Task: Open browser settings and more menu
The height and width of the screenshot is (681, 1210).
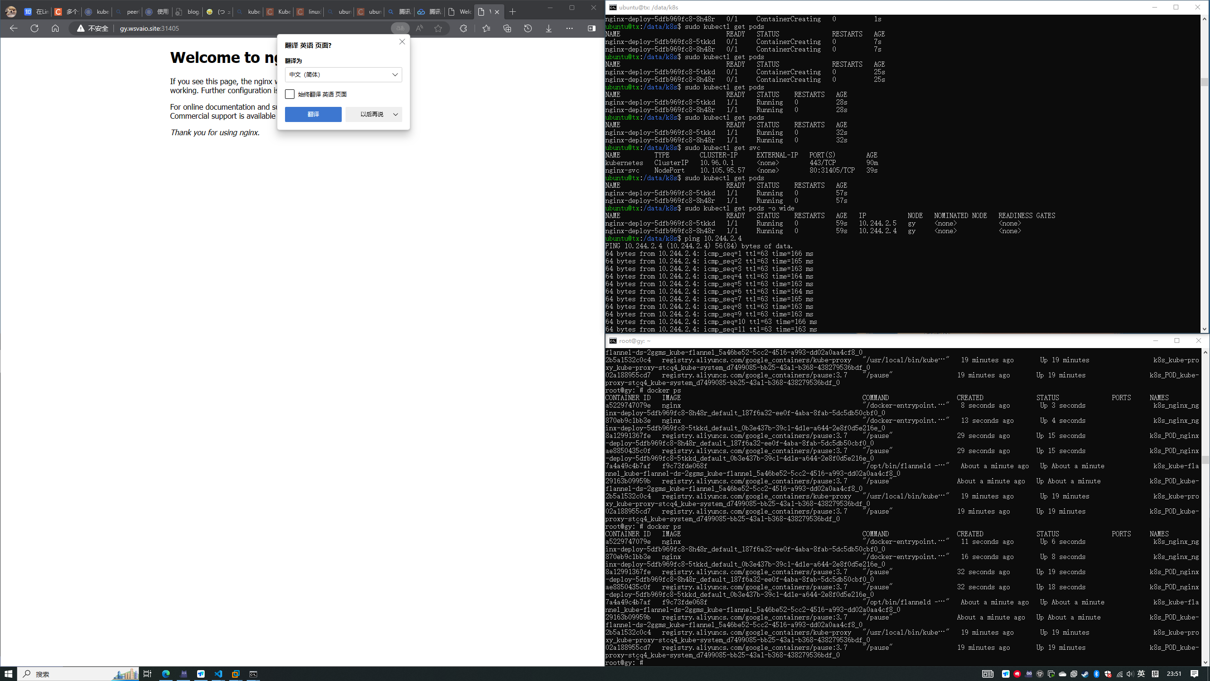Action: click(x=570, y=28)
